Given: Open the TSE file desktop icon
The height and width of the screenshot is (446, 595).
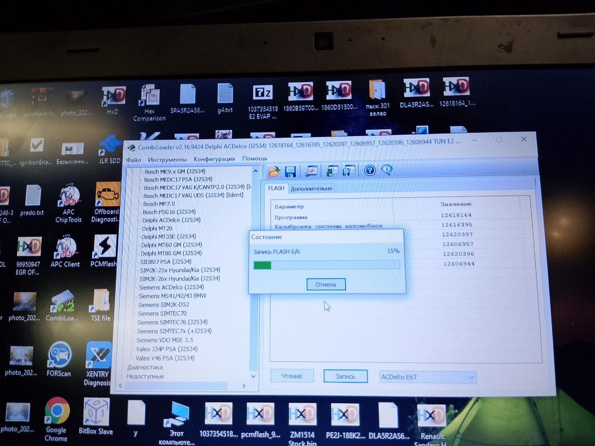Looking at the screenshot, I should (x=101, y=305).
